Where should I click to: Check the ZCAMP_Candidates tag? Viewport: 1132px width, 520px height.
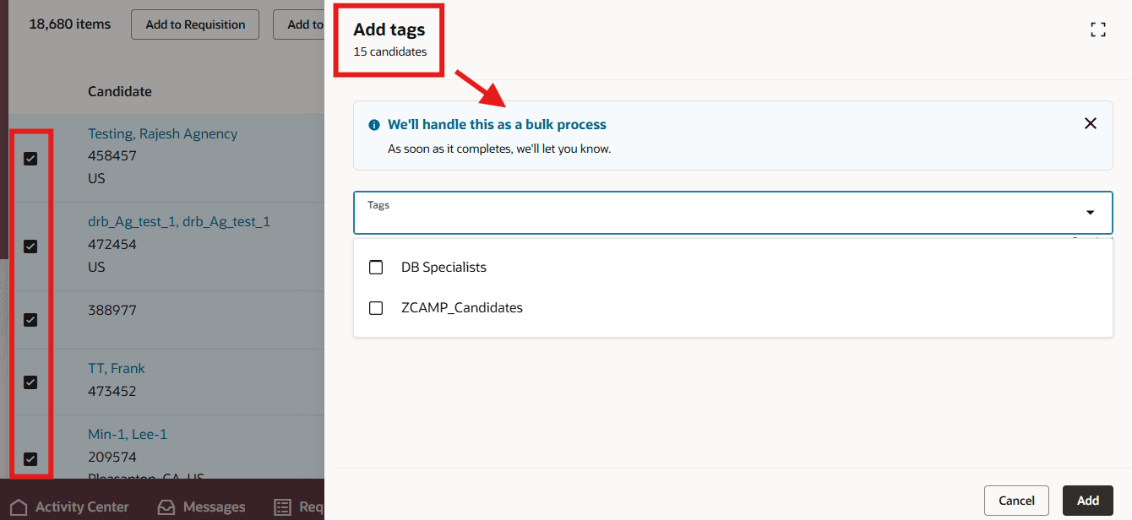click(376, 307)
